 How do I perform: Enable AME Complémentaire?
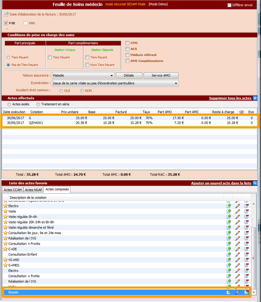click(x=127, y=61)
